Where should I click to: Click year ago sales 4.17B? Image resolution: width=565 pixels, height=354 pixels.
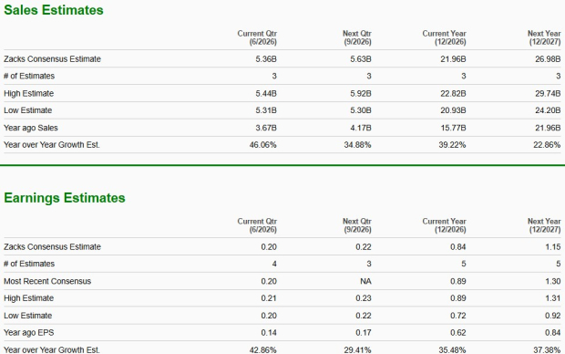361,128
